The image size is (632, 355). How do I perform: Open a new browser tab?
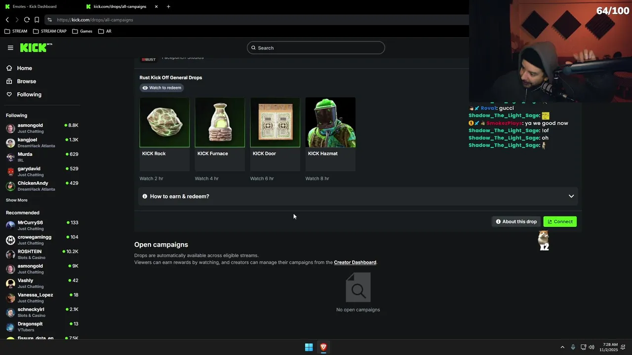pos(168,6)
